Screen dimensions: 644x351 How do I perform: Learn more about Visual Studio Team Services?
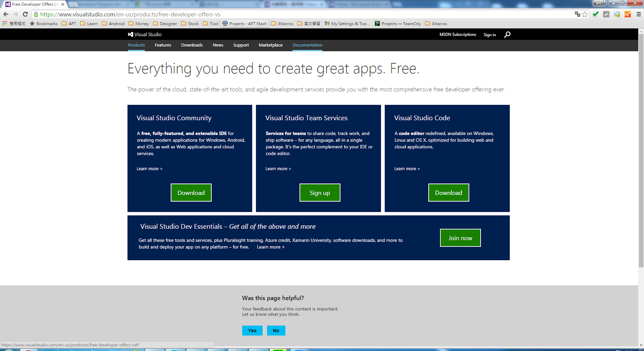click(279, 169)
